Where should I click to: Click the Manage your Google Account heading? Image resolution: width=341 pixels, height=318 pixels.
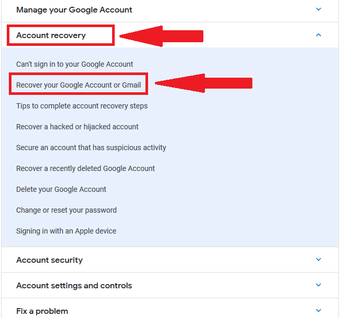(x=74, y=10)
